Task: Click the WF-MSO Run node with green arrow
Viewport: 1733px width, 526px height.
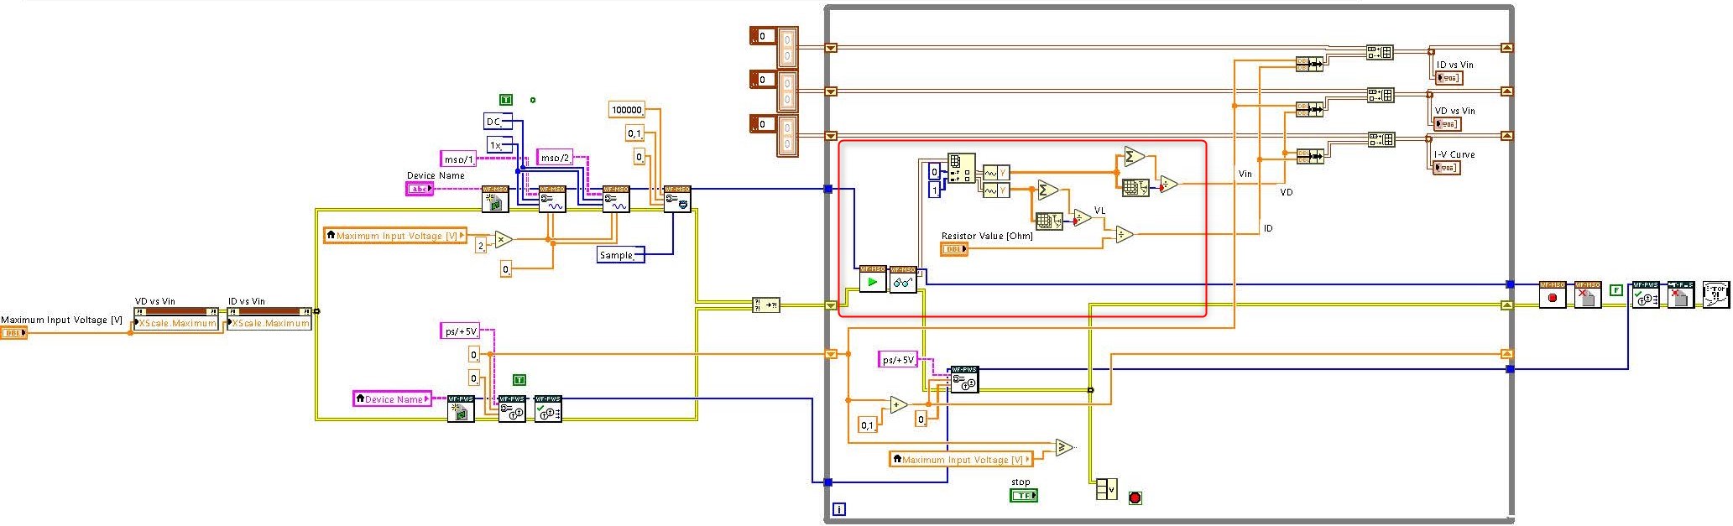Action: 873,279
